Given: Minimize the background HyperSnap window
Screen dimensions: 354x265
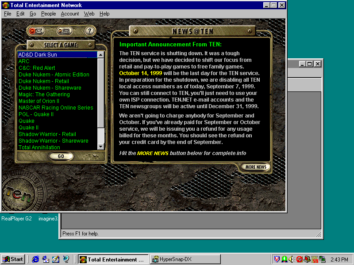Looking at the screenshot, I should coord(303,64).
